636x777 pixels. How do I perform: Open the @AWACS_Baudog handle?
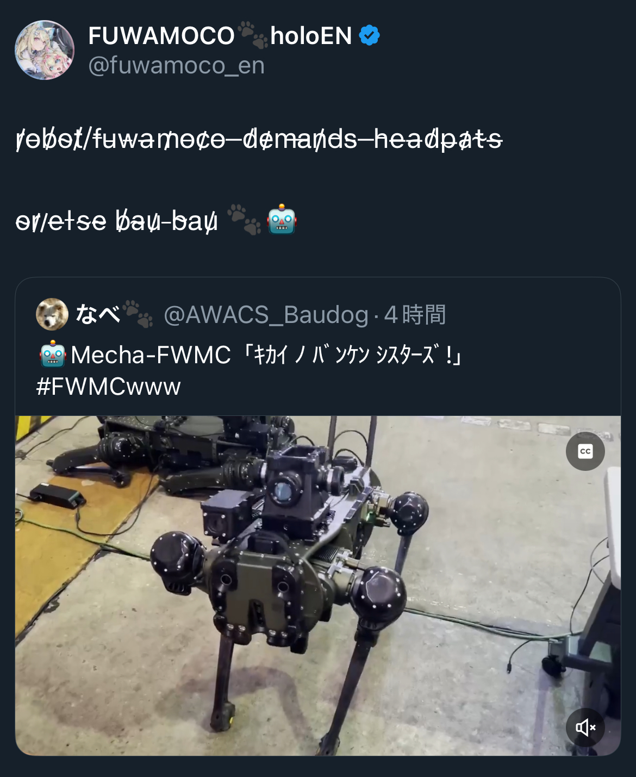[266, 315]
